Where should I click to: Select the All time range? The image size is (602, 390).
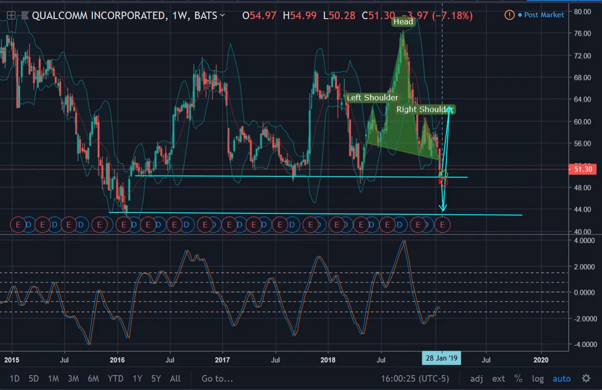click(x=175, y=379)
